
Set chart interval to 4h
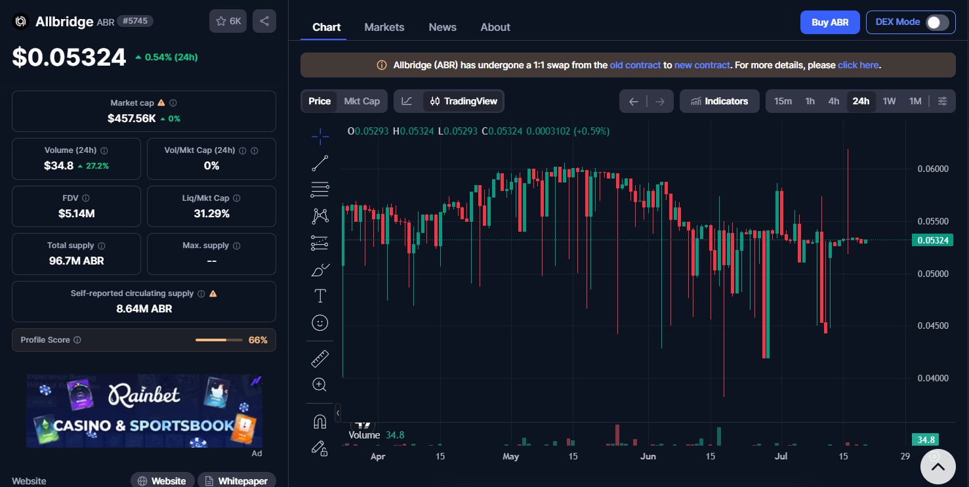pos(834,101)
